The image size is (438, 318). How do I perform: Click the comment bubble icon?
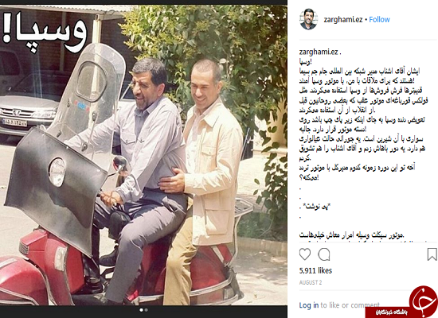click(x=324, y=254)
